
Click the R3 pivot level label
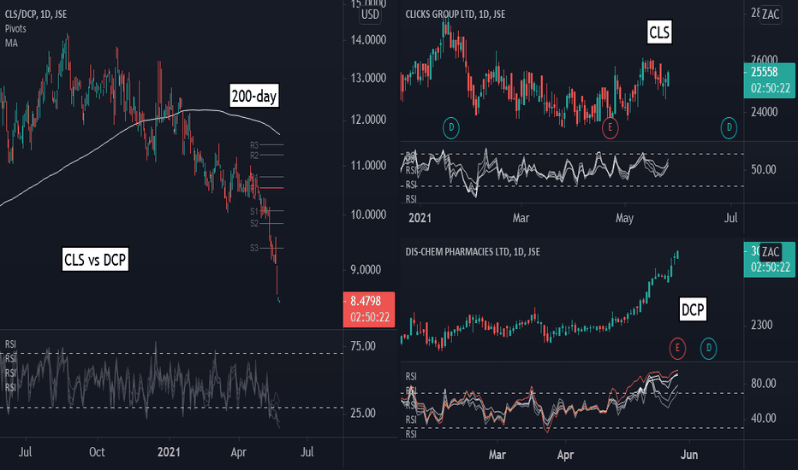coord(254,145)
